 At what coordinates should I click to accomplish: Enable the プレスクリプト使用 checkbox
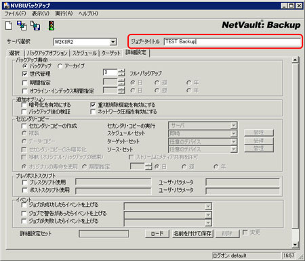(x=25, y=182)
